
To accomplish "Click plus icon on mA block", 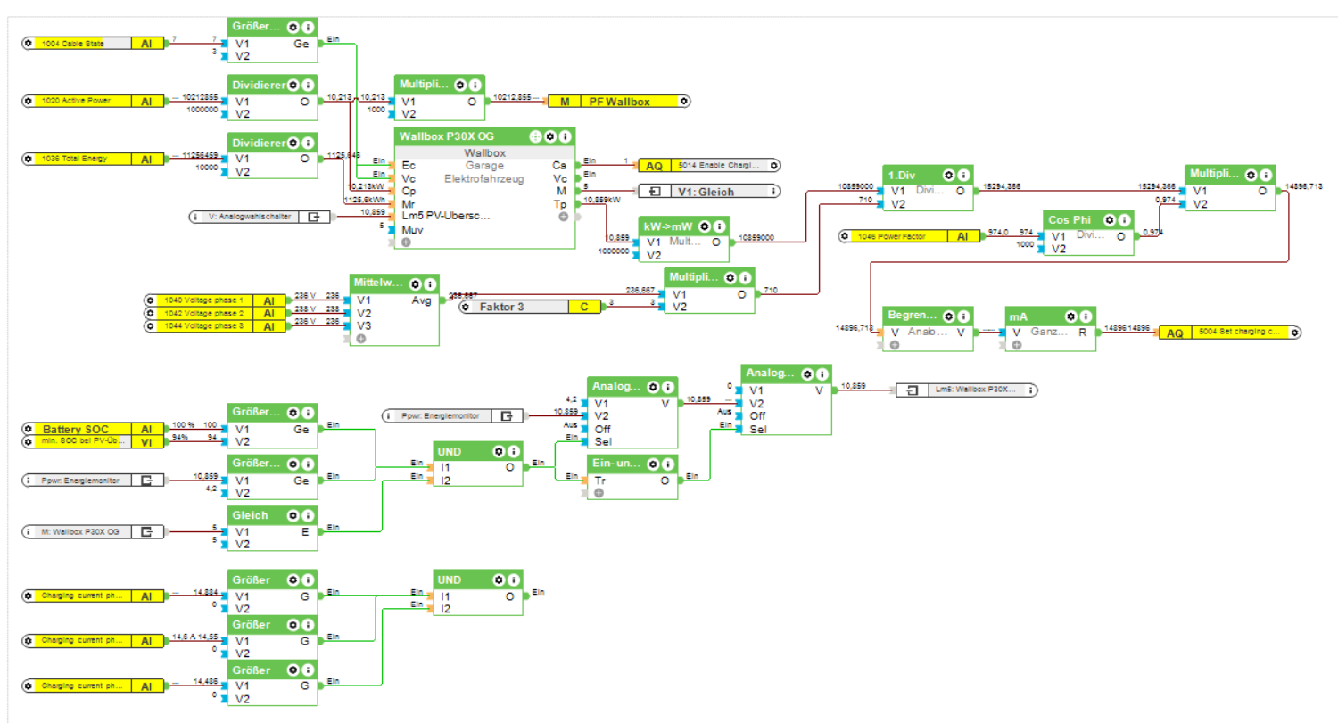I will coord(1016,345).
